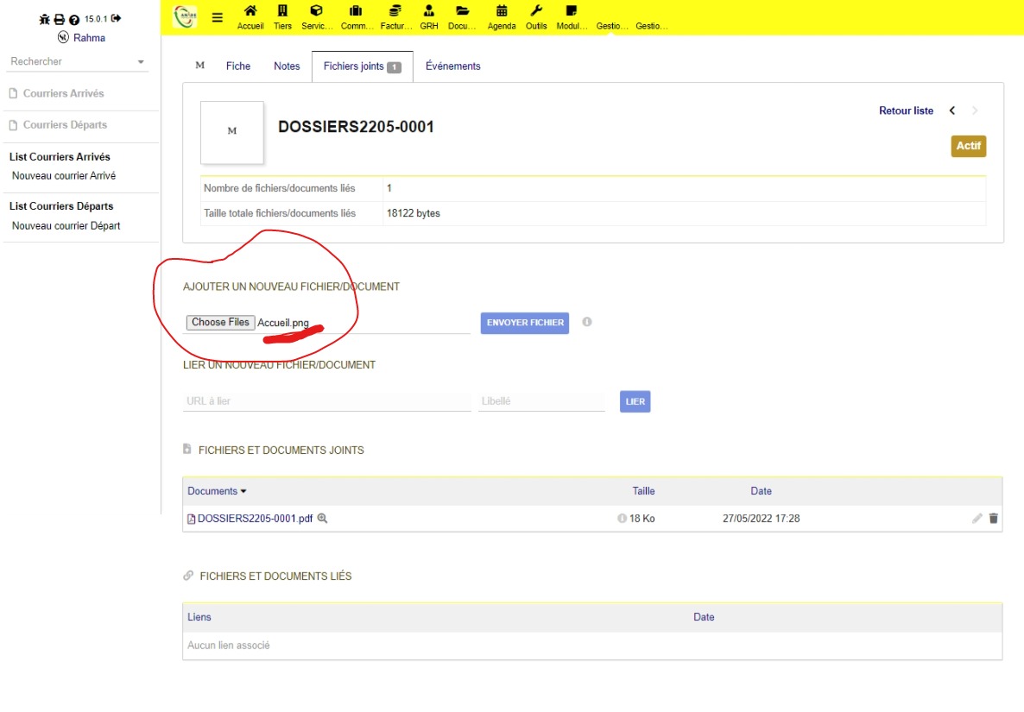Click the Courriers Arrivés page icon
Screen dimensions: 1024x712
[13, 93]
